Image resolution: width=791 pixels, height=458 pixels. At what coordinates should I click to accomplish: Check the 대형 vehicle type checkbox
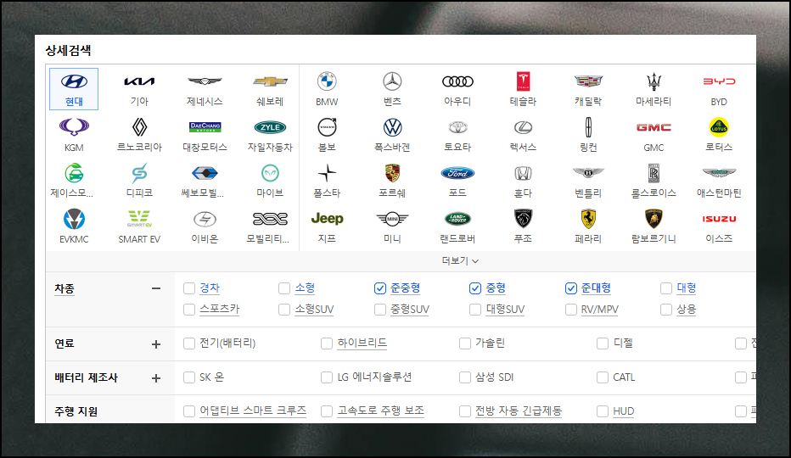pyautogui.click(x=666, y=288)
